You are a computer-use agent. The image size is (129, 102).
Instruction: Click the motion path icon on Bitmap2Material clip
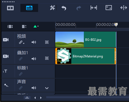tap(59, 60)
